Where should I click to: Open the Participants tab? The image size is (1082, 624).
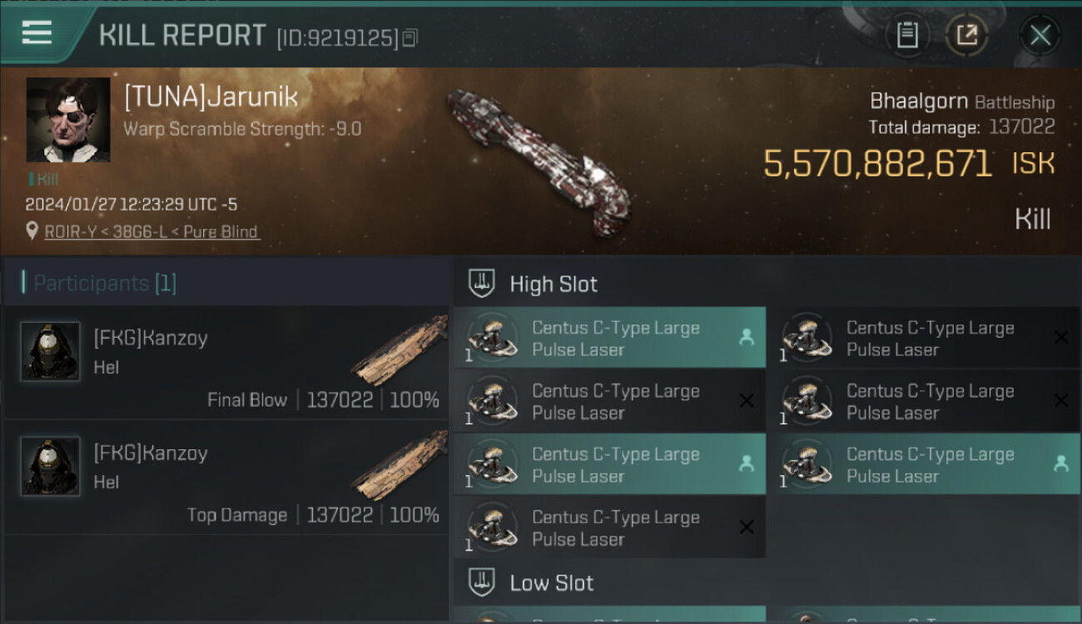[105, 284]
